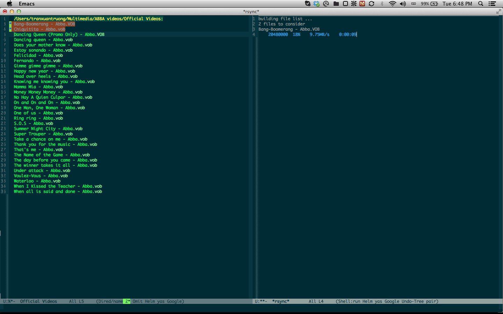Click Dancing queen - Abba.vob file
Viewport: 503px width, 314px height.
click(43, 40)
